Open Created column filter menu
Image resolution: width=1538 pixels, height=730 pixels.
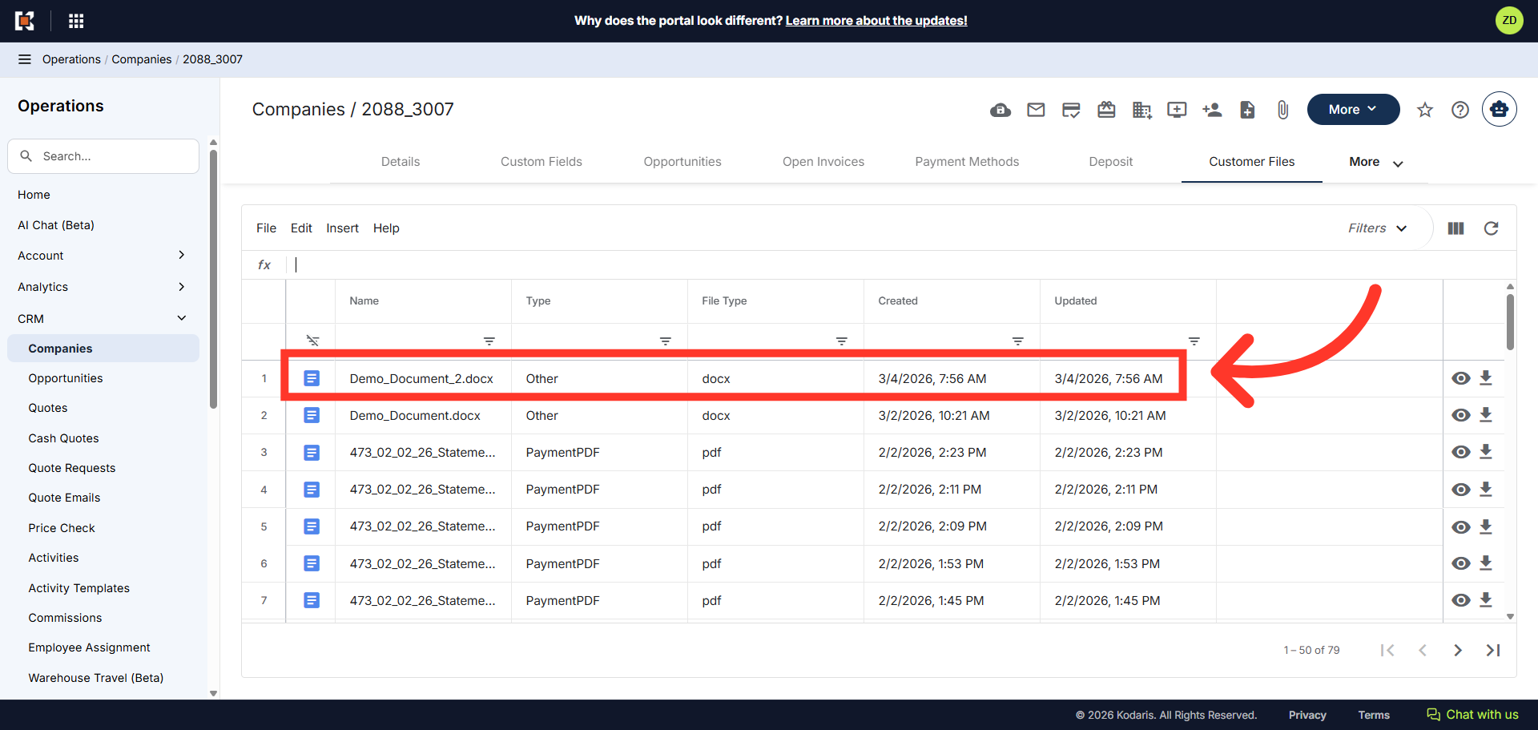click(1017, 341)
